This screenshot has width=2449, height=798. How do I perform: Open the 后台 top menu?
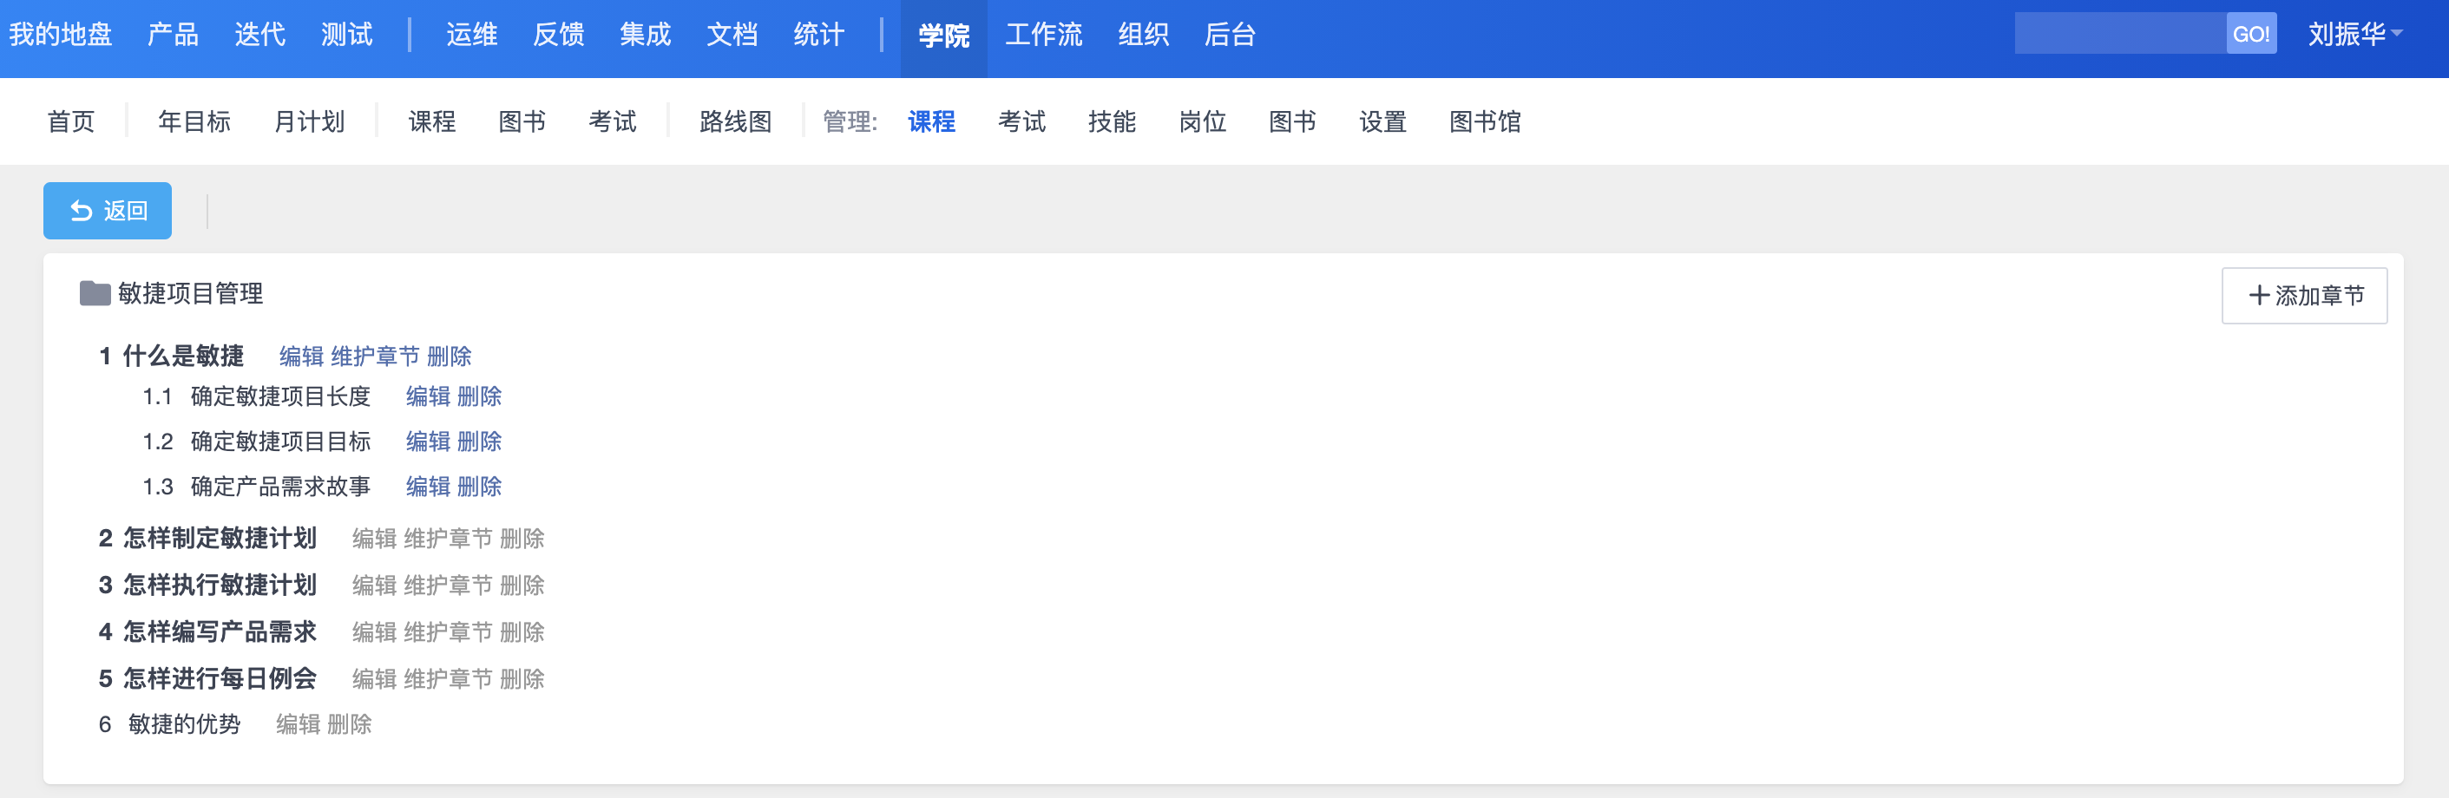[1231, 36]
